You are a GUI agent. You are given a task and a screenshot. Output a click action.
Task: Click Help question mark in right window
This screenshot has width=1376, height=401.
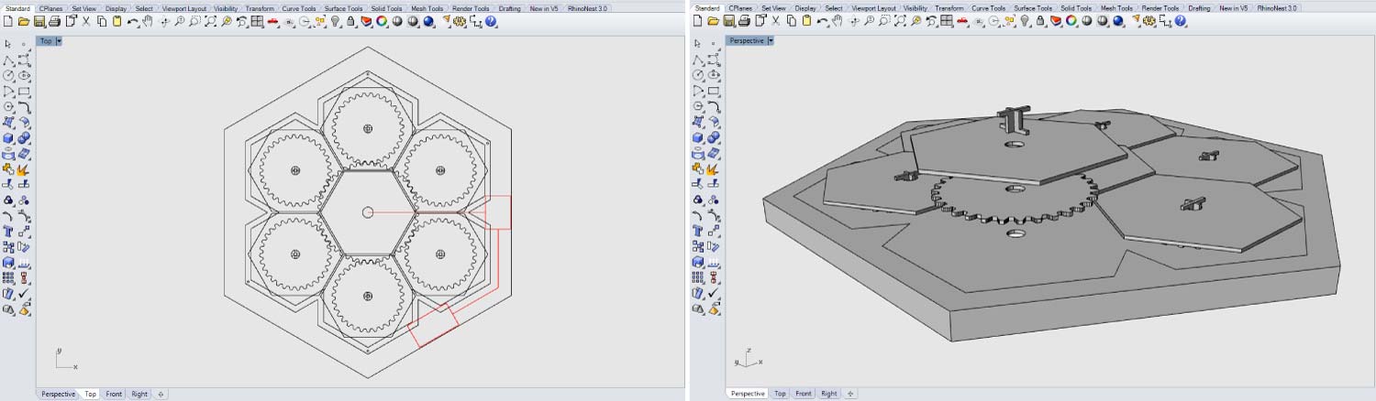click(x=1181, y=21)
